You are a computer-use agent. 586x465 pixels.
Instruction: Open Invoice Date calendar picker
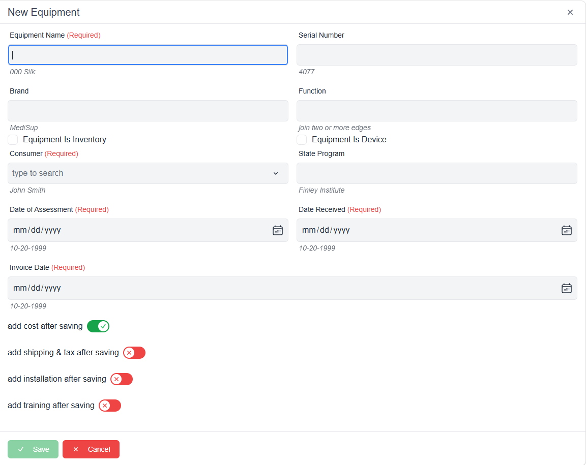pyautogui.click(x=567, y=288)
